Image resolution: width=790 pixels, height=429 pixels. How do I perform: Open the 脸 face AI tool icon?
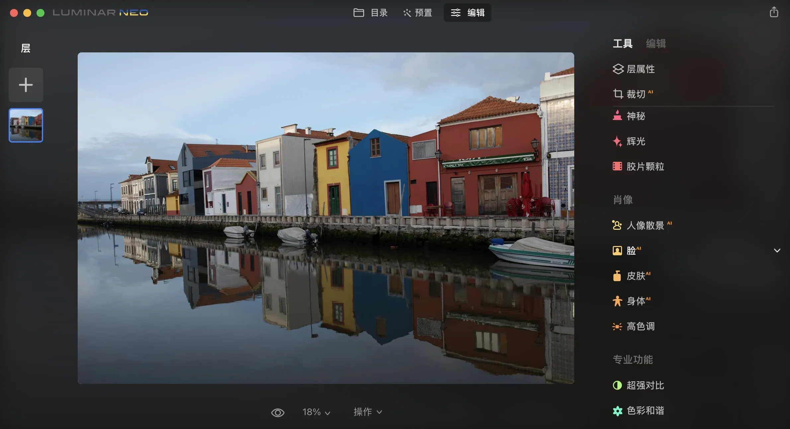click(617, 250)
